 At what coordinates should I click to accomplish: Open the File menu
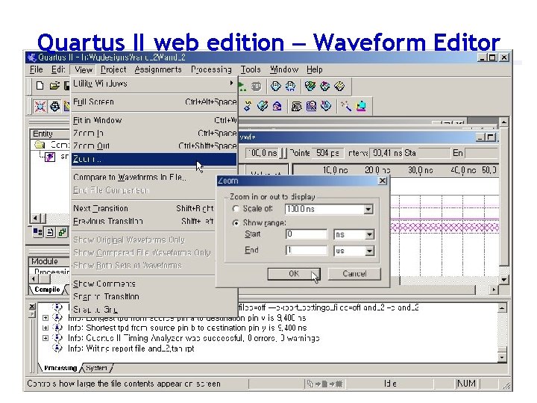point(37,69)
